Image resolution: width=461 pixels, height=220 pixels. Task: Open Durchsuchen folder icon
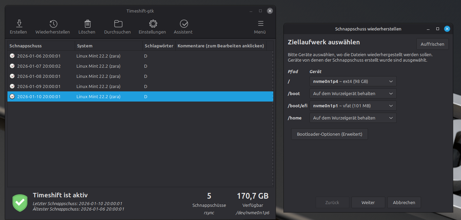(x=118, y=24)
